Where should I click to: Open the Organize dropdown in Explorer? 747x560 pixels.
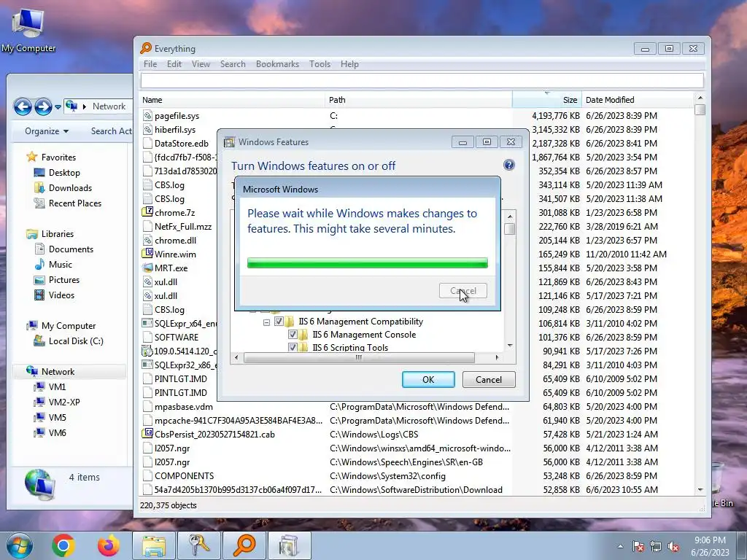[x=46, y=131]
